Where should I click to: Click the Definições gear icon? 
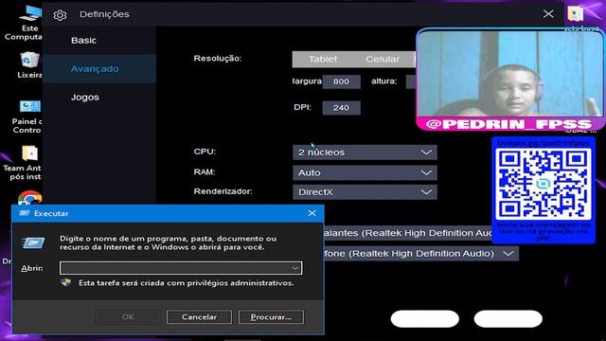tap(60, 15)
